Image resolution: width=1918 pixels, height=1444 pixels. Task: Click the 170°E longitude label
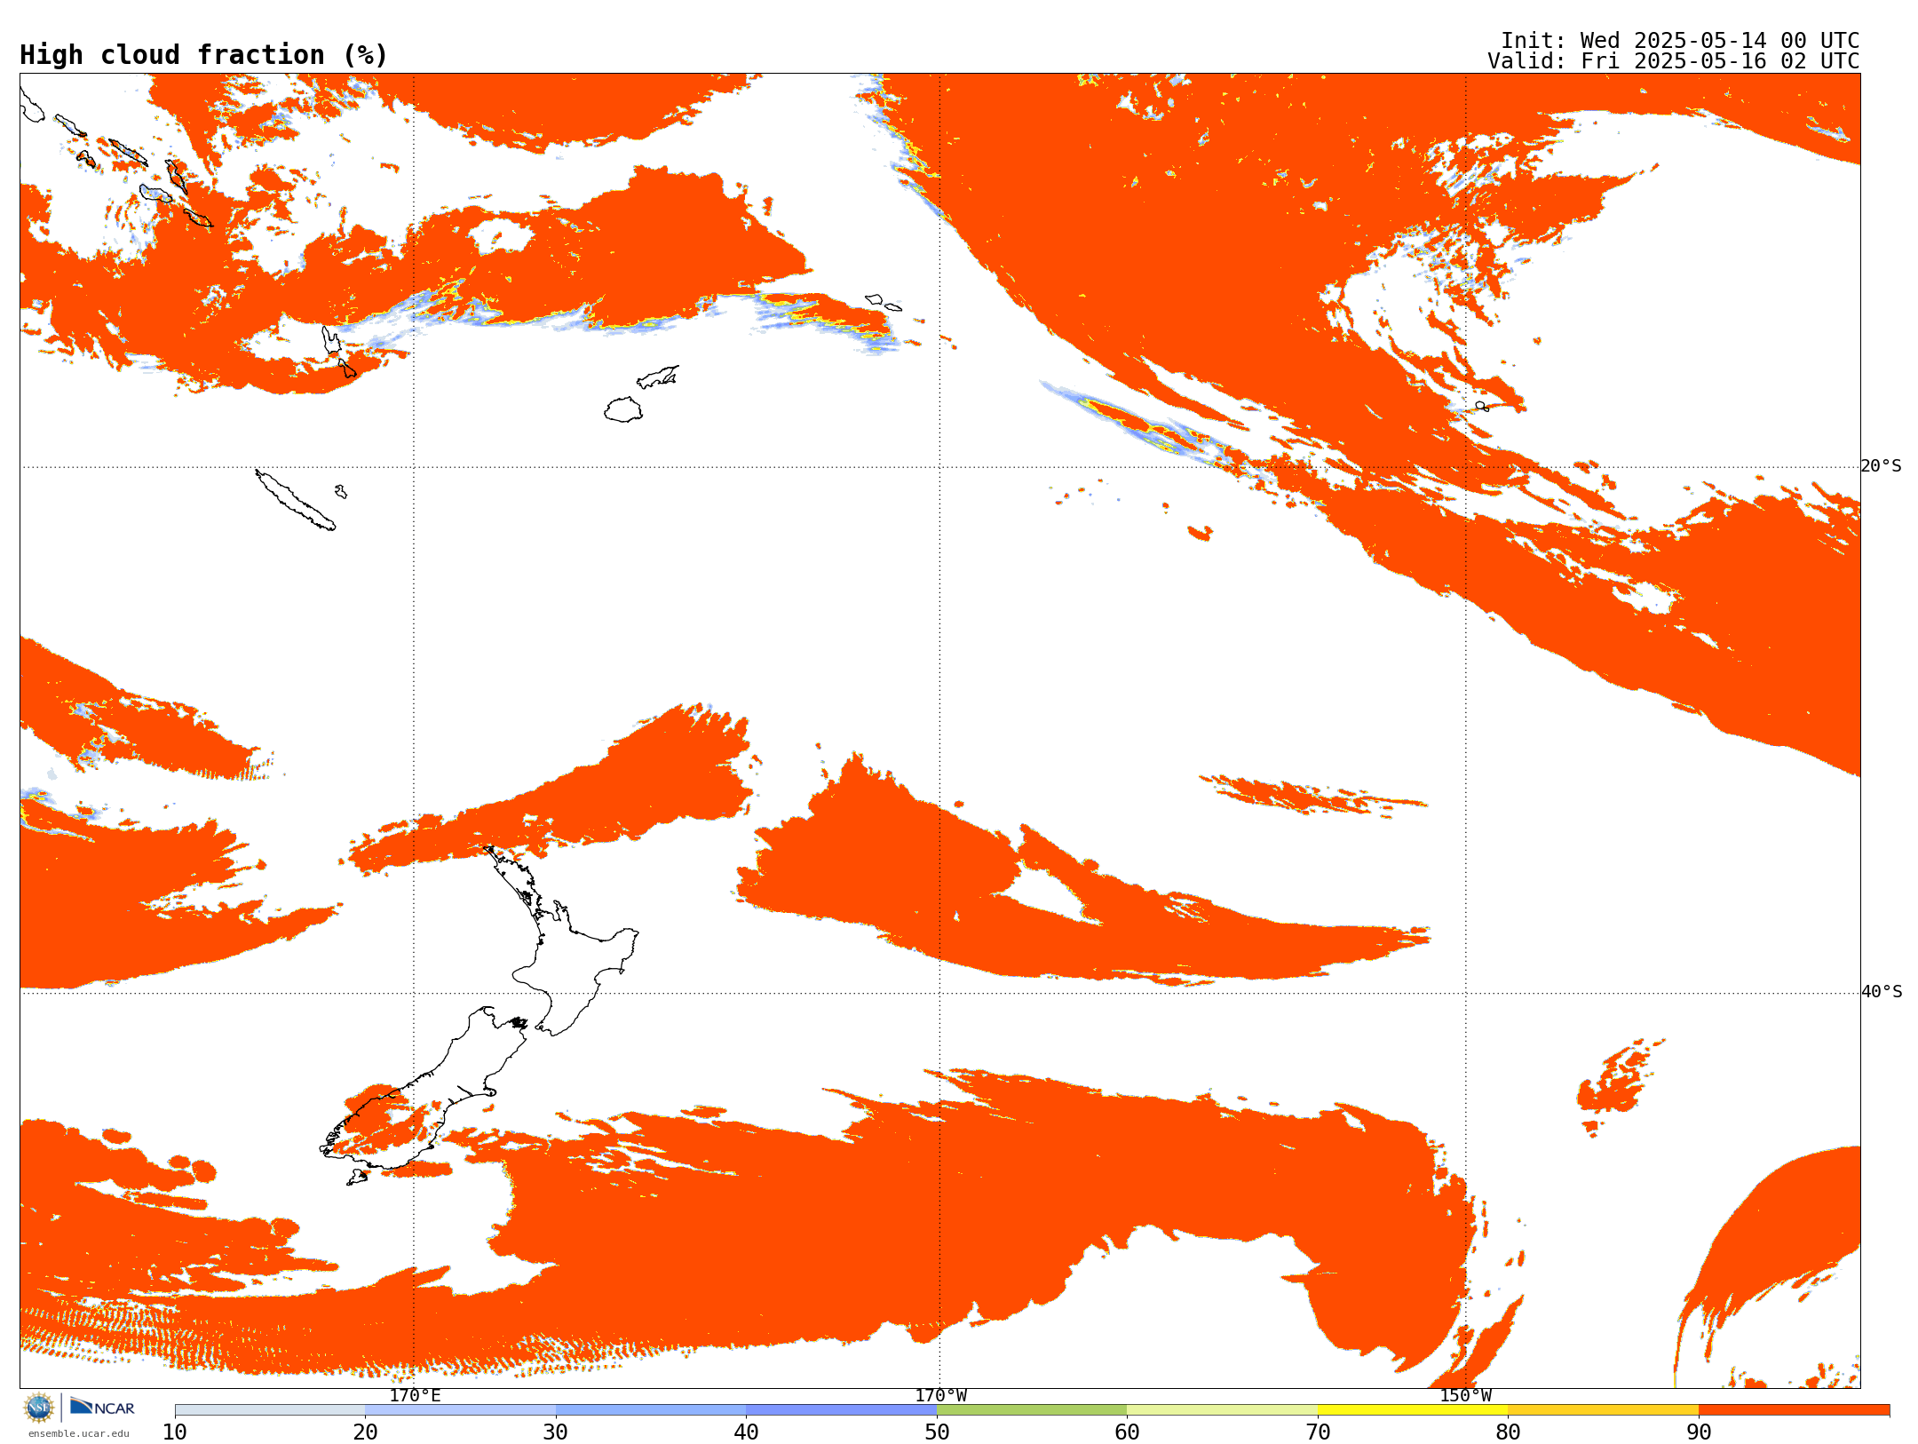pyautogui.click(x=415, y=1395)
